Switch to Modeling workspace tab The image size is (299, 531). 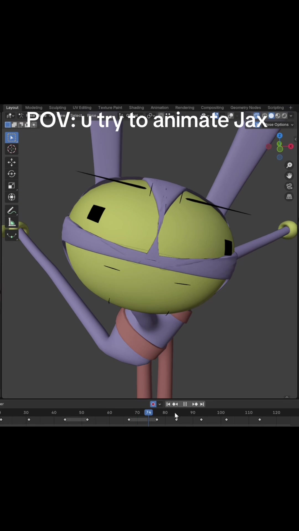click(x=34, y=108)
